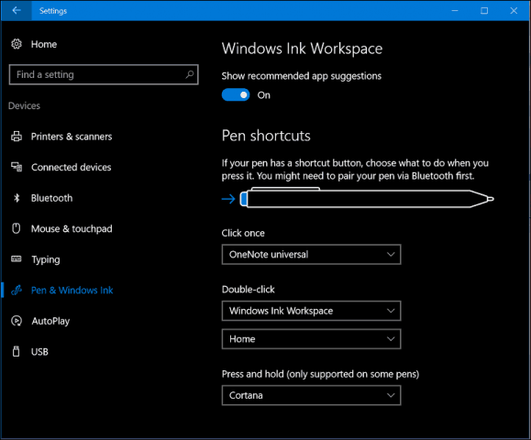Viewport: 531px width, 440px height.
Task: Open the Click once dropdown
Action: click(x=311, y=255)
